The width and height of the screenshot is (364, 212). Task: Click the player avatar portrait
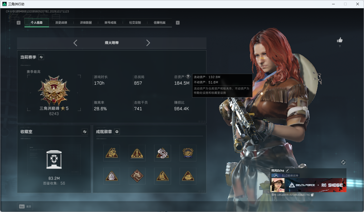click(278, 185)
